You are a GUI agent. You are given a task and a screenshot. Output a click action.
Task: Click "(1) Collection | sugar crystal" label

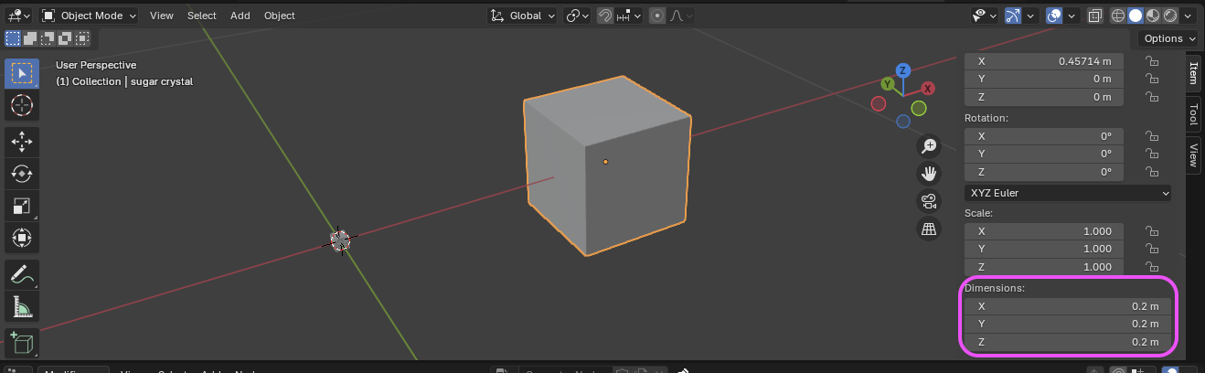click(124, 81)
